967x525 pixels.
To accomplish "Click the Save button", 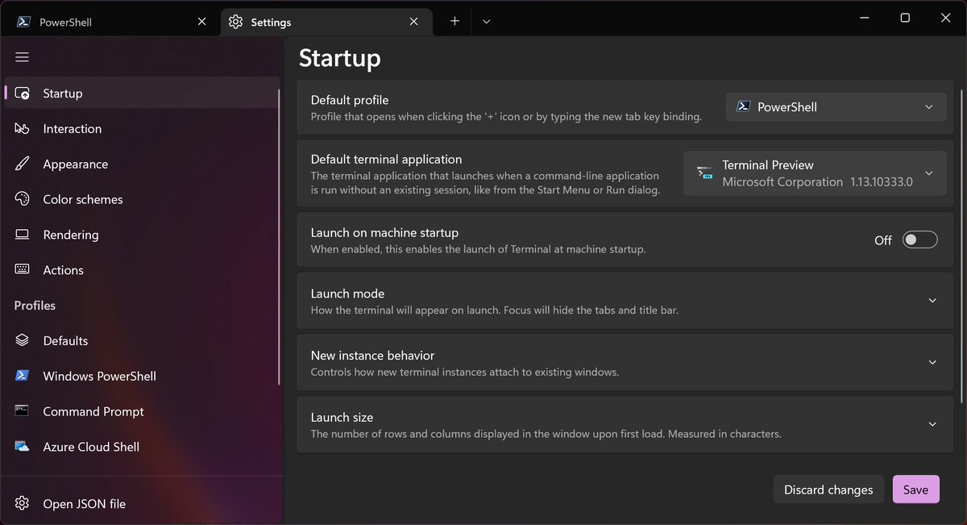I will pyautogui.click(x=915, y=490).
